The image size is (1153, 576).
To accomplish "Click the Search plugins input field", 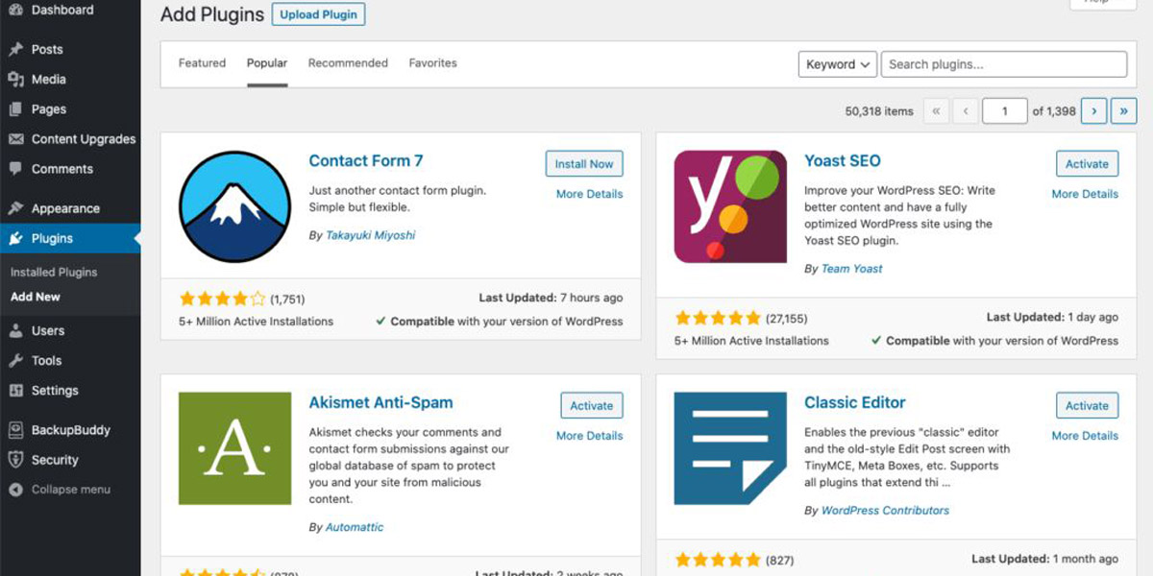I will [1004, 64].
